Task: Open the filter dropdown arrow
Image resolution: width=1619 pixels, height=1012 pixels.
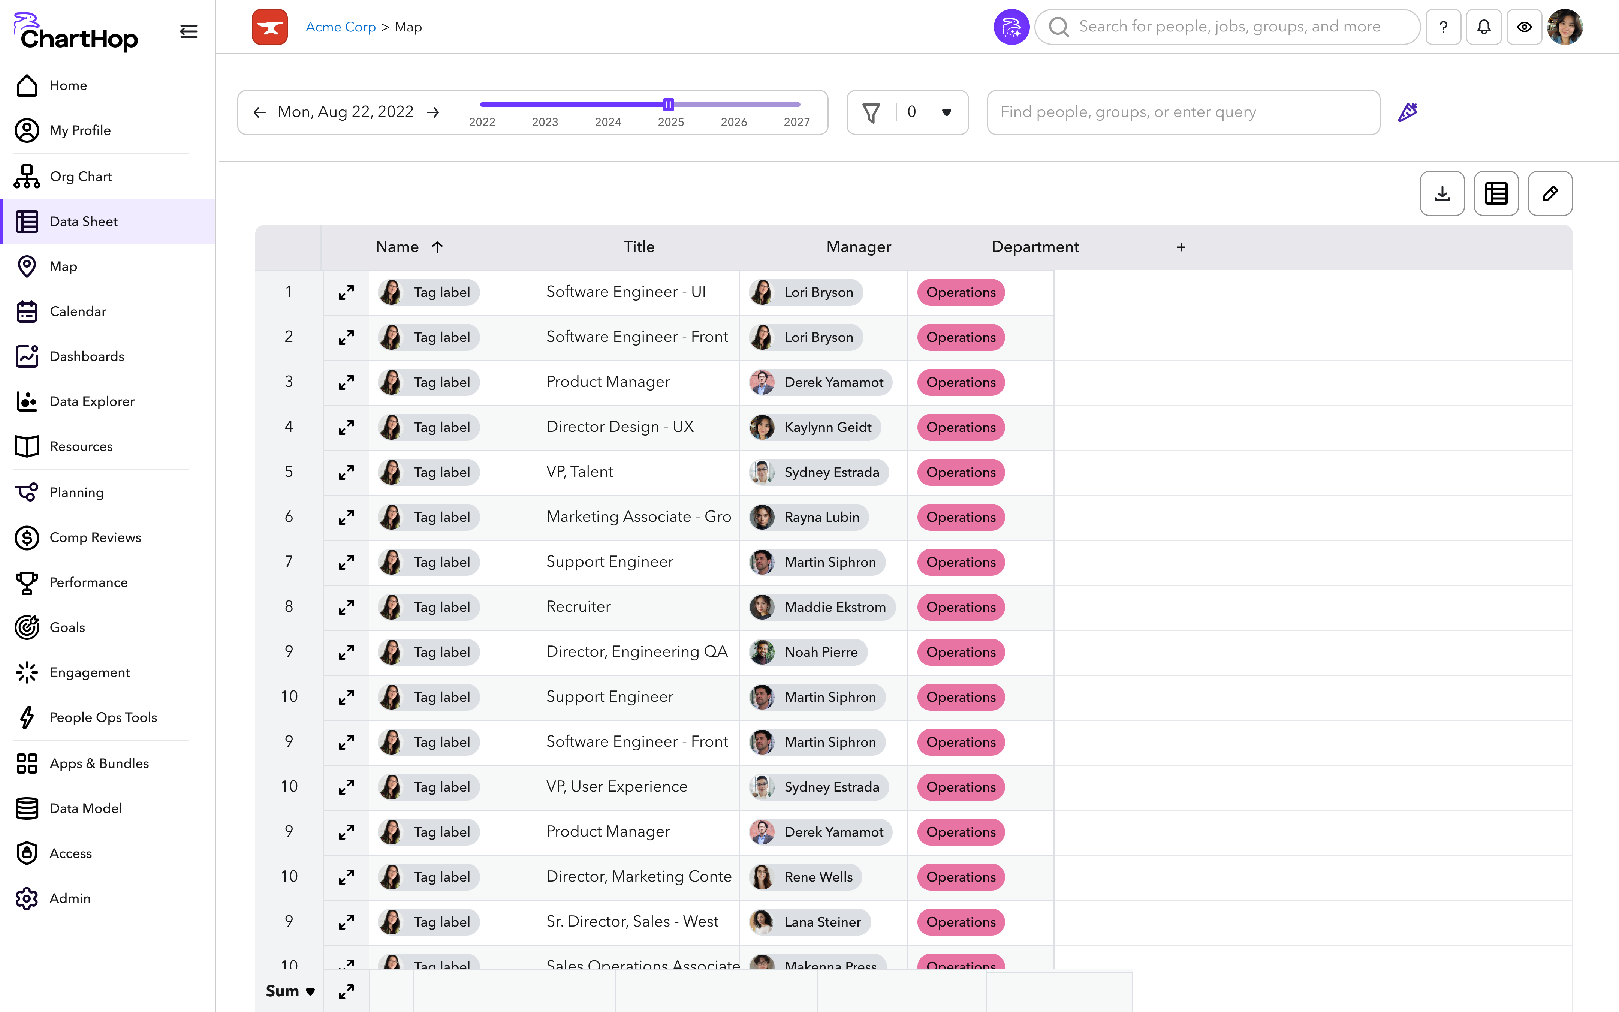Action: (946, 112)
